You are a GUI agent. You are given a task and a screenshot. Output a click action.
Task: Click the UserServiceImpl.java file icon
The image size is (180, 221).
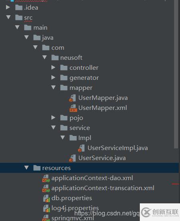click(82, 148)
